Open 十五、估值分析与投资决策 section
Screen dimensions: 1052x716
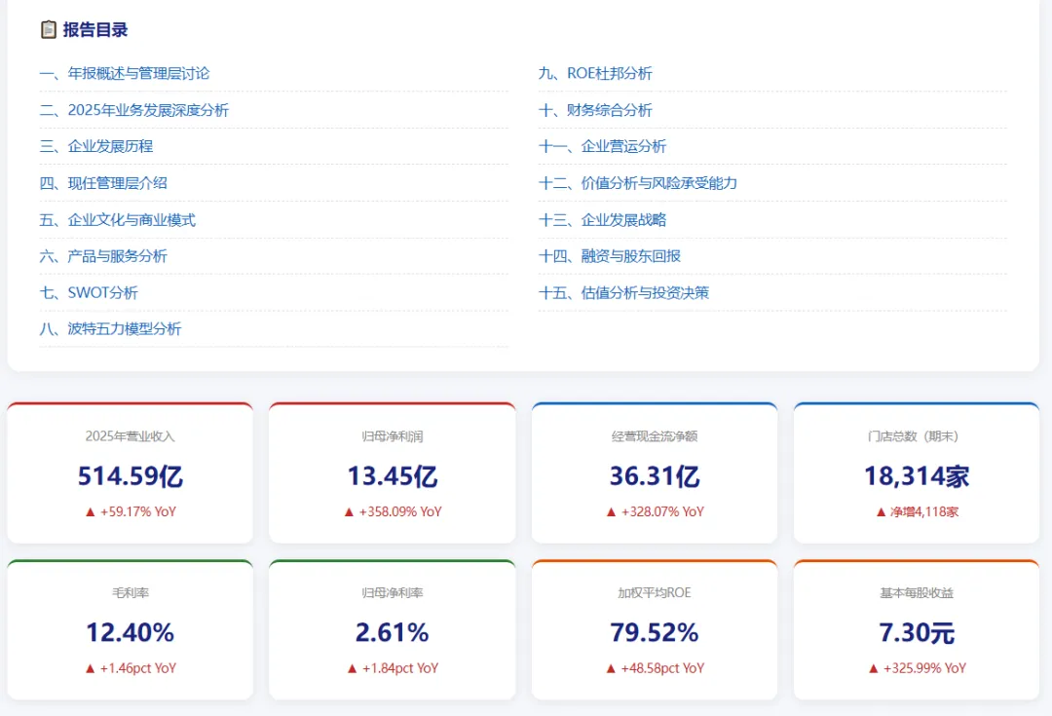(x=623, y=292)
